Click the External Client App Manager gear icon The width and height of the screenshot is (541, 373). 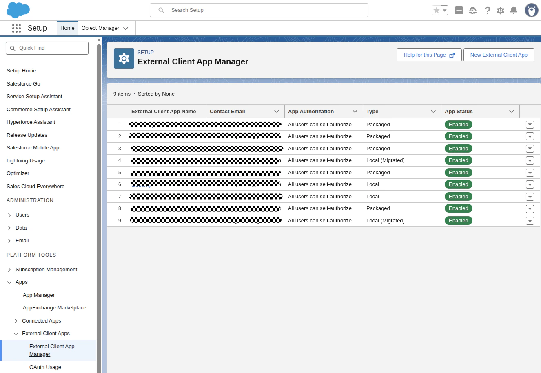coord(124,59)
